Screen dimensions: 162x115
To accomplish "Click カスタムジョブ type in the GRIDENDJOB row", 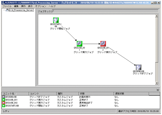I will pyautogui.click(x=65, y=97).
